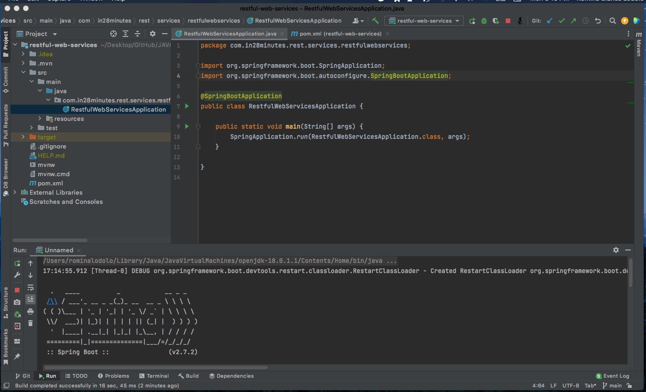Toggle scroll to end in the Run console
The width and height of the screenshot is (646, 392).
pos(30,299)
